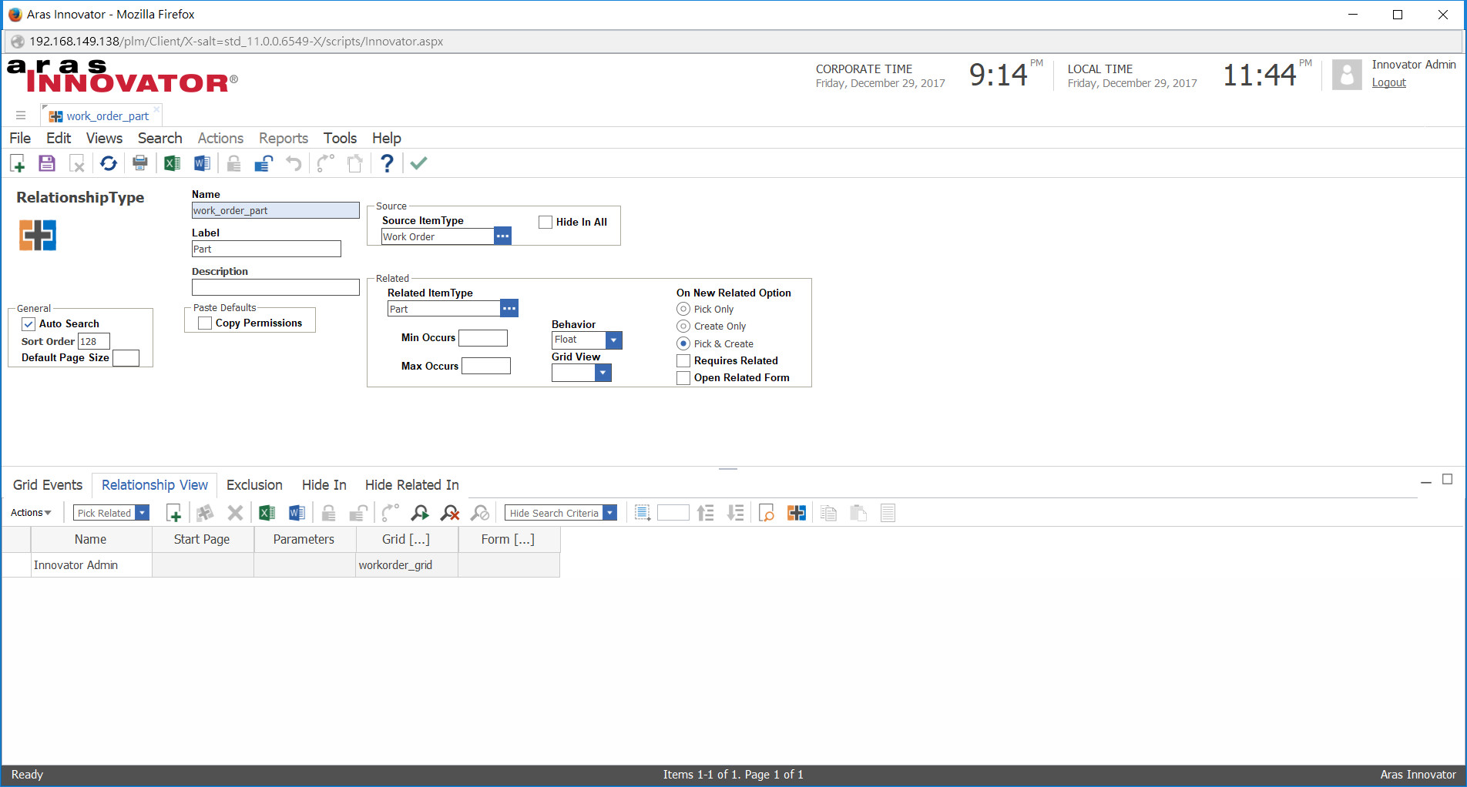Screen dimensions: 1467x787
Task: Open Source ItemType picker ellipsis button
Action: point(502,236)
